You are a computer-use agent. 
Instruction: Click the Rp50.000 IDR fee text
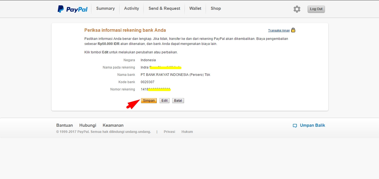click(x=109, y=44)
